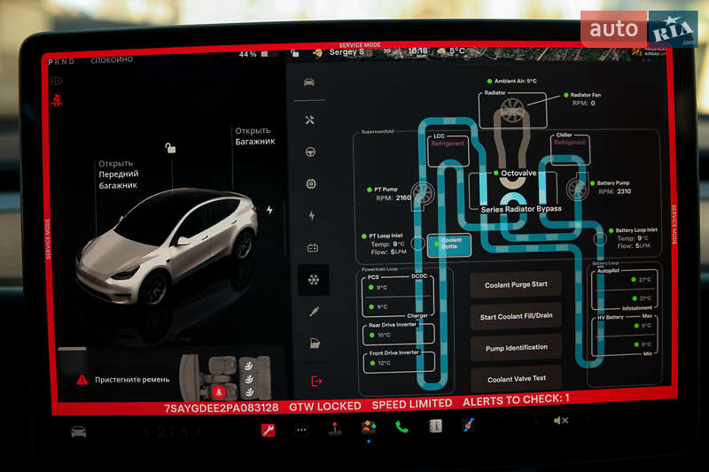Tap the Coolant Bottle block
Image resolution: width=709 pixels, height=472 pixels.
[449, 244]
